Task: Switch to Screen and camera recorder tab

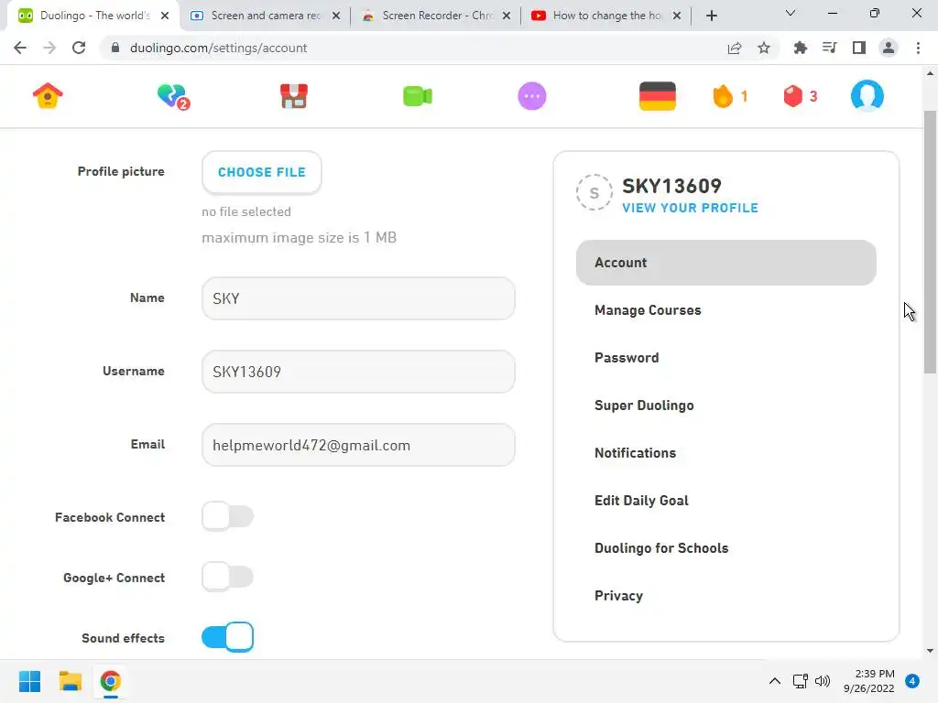Action: pos(267,16)
